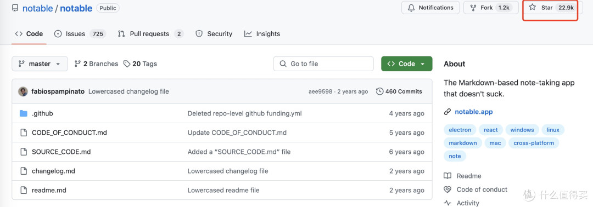Screen dimensions: 593x207
Task: Open the master branch dropdown
Action: click(x=40, y=64)
